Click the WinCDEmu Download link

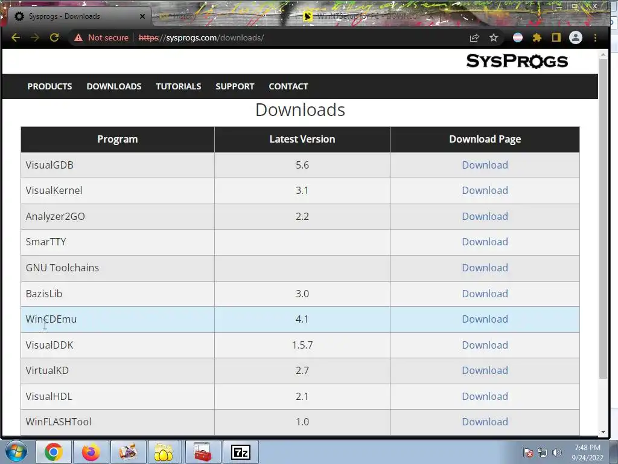[x=485, y=319]
